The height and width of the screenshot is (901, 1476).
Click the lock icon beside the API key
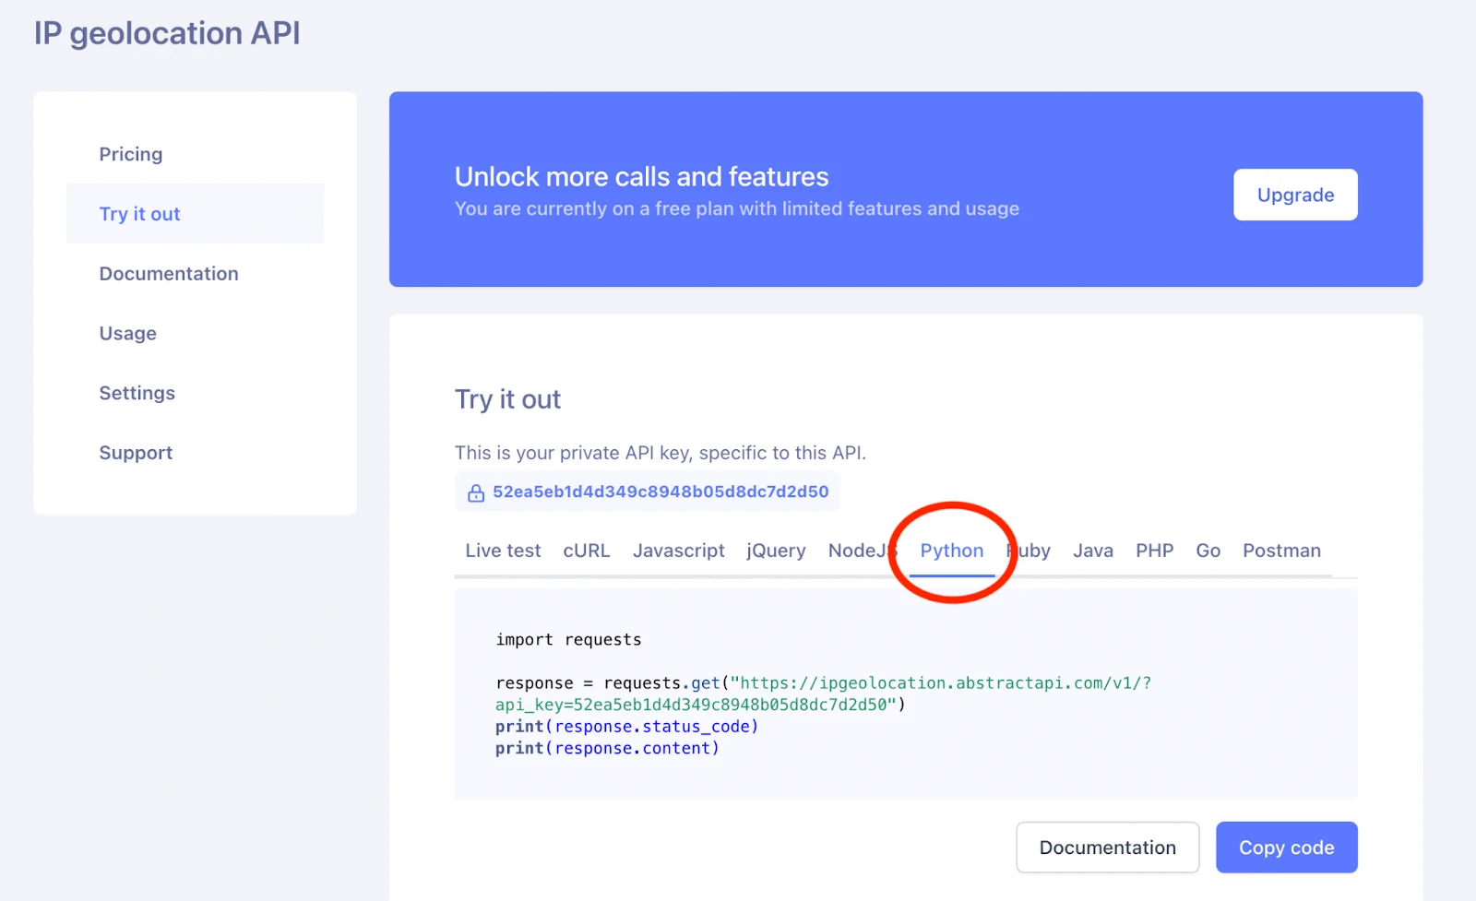475,492
